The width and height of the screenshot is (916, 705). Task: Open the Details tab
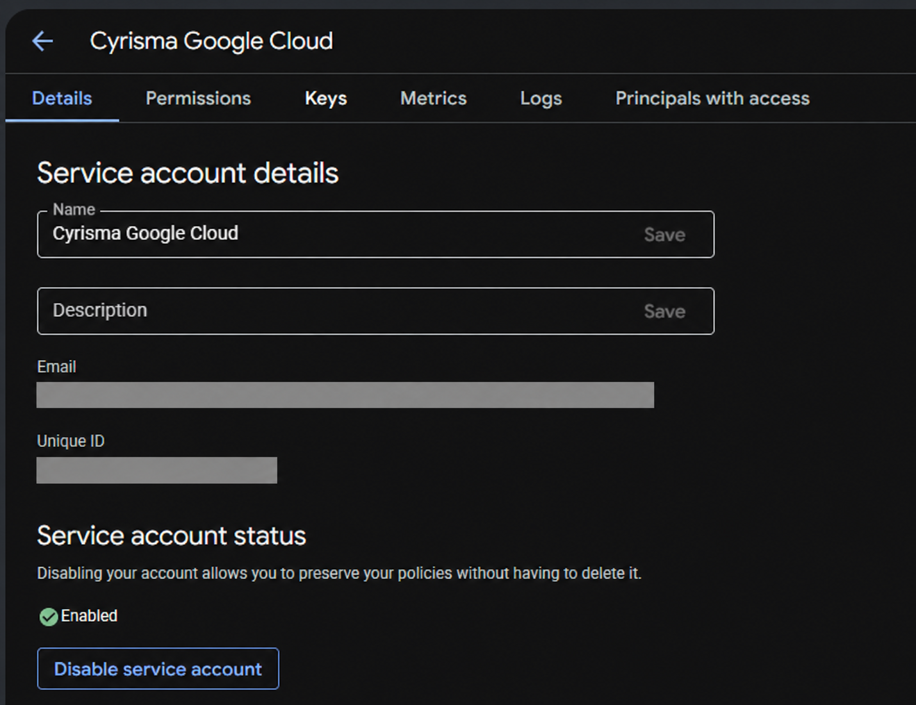pyautogui.click(x=62, y=98)
